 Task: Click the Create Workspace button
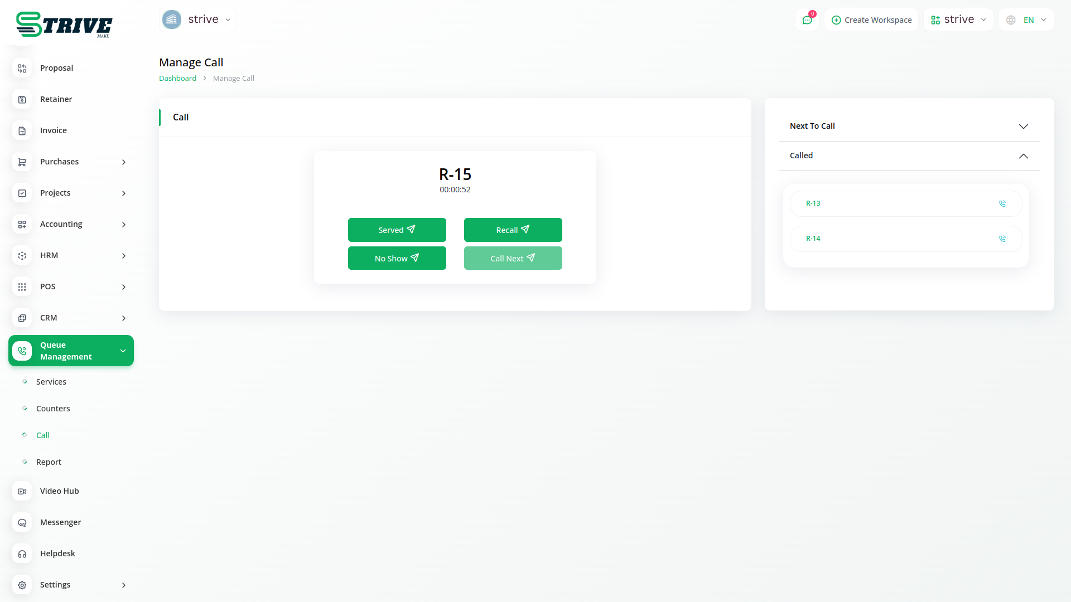871,20
